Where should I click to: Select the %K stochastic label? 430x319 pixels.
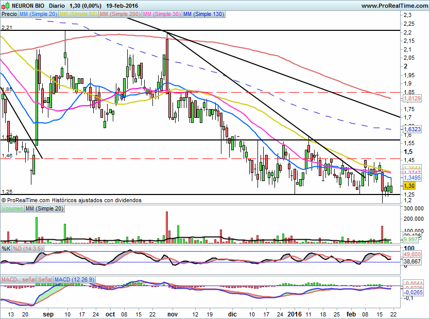(6, 249)
